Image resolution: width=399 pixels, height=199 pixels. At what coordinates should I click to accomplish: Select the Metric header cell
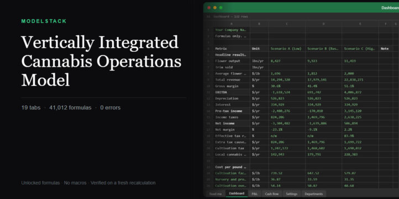coord(232,49)
